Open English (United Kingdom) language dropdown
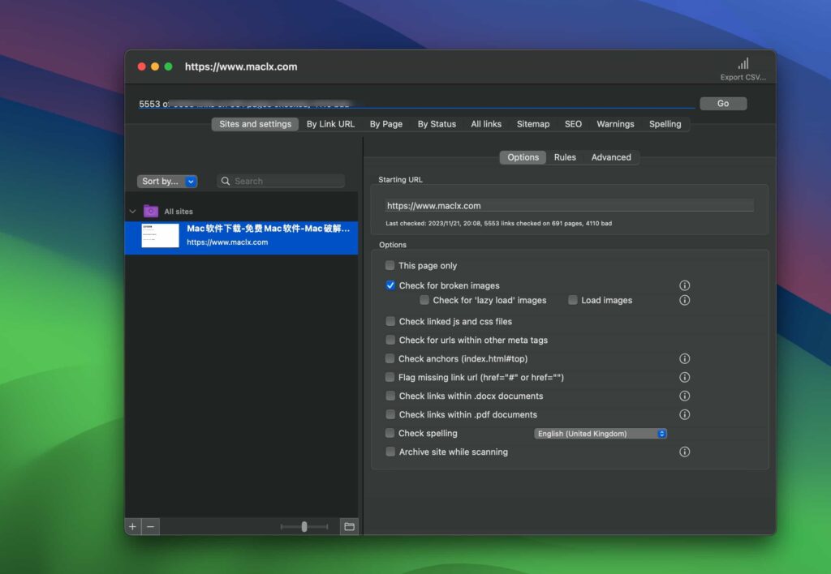The height and width of the screenshot is (574, 831). 601,434
